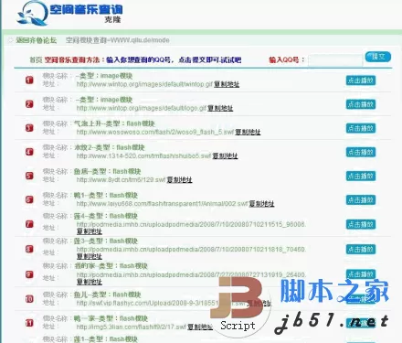
Task: Click red number 9 badge
Action: [29, 274]
